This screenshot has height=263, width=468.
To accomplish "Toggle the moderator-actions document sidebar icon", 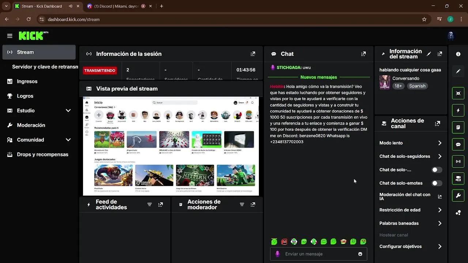I will coord(458,127).
